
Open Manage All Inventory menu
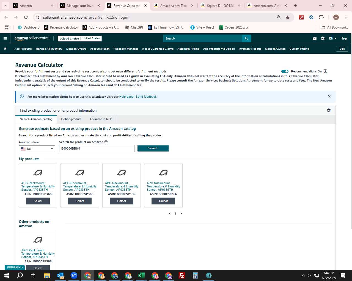coord(49,49)
